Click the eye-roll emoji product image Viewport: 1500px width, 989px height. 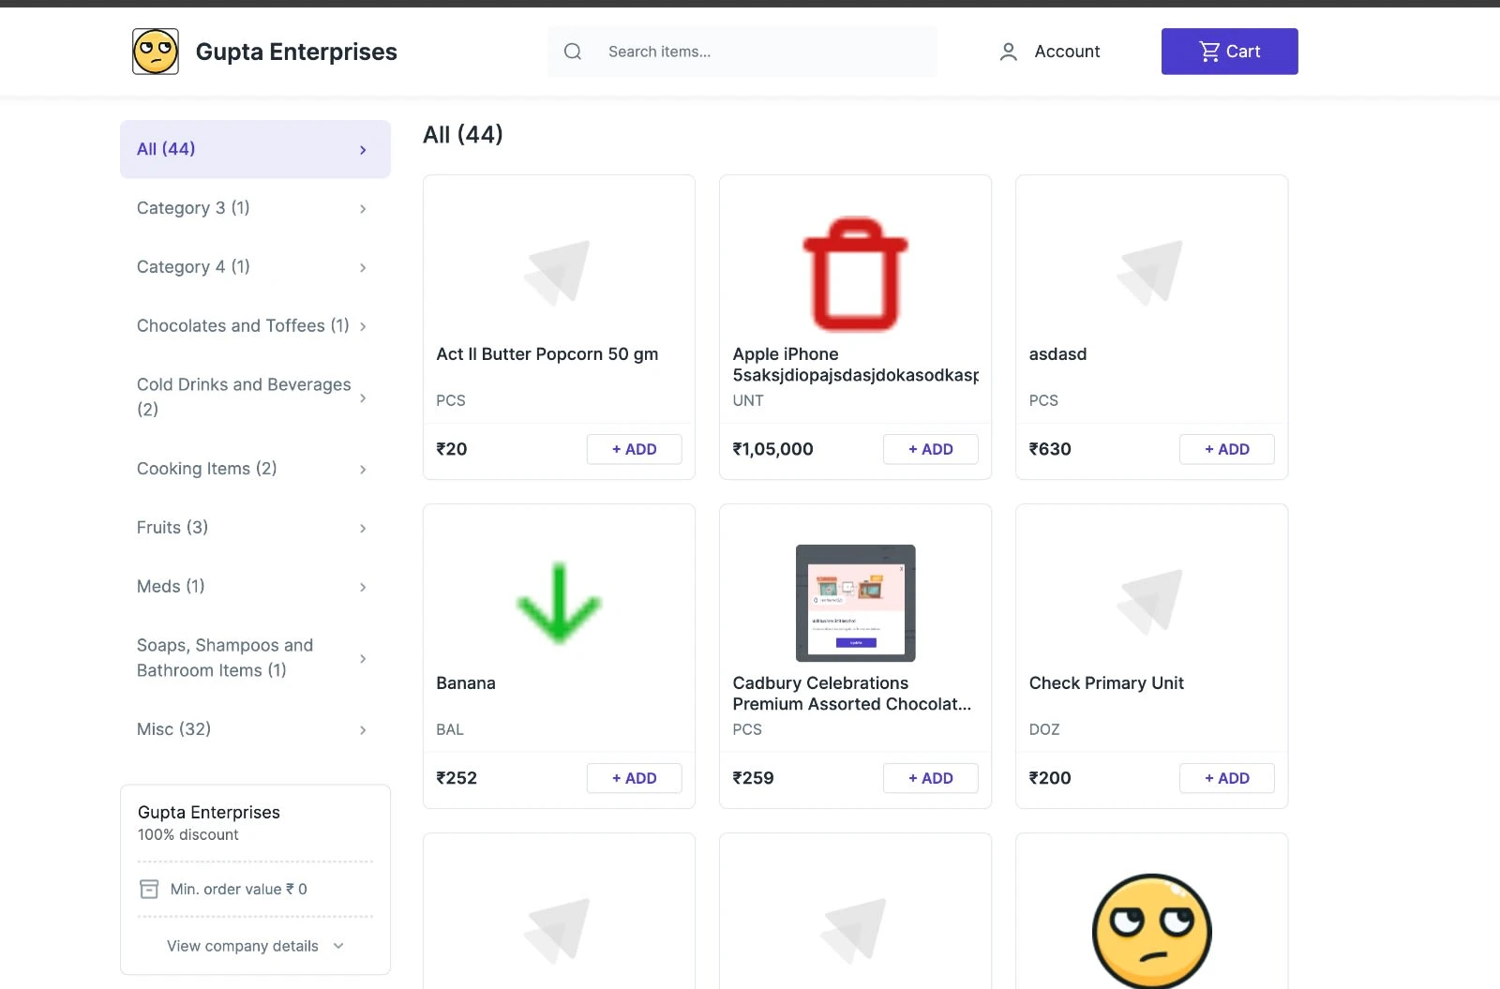click(1151, 931)
